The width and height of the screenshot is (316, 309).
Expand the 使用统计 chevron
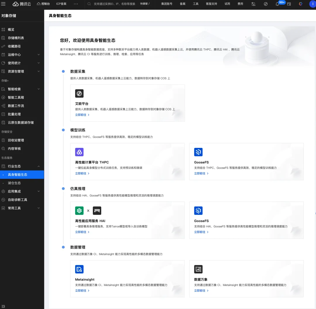pos(39,63)
